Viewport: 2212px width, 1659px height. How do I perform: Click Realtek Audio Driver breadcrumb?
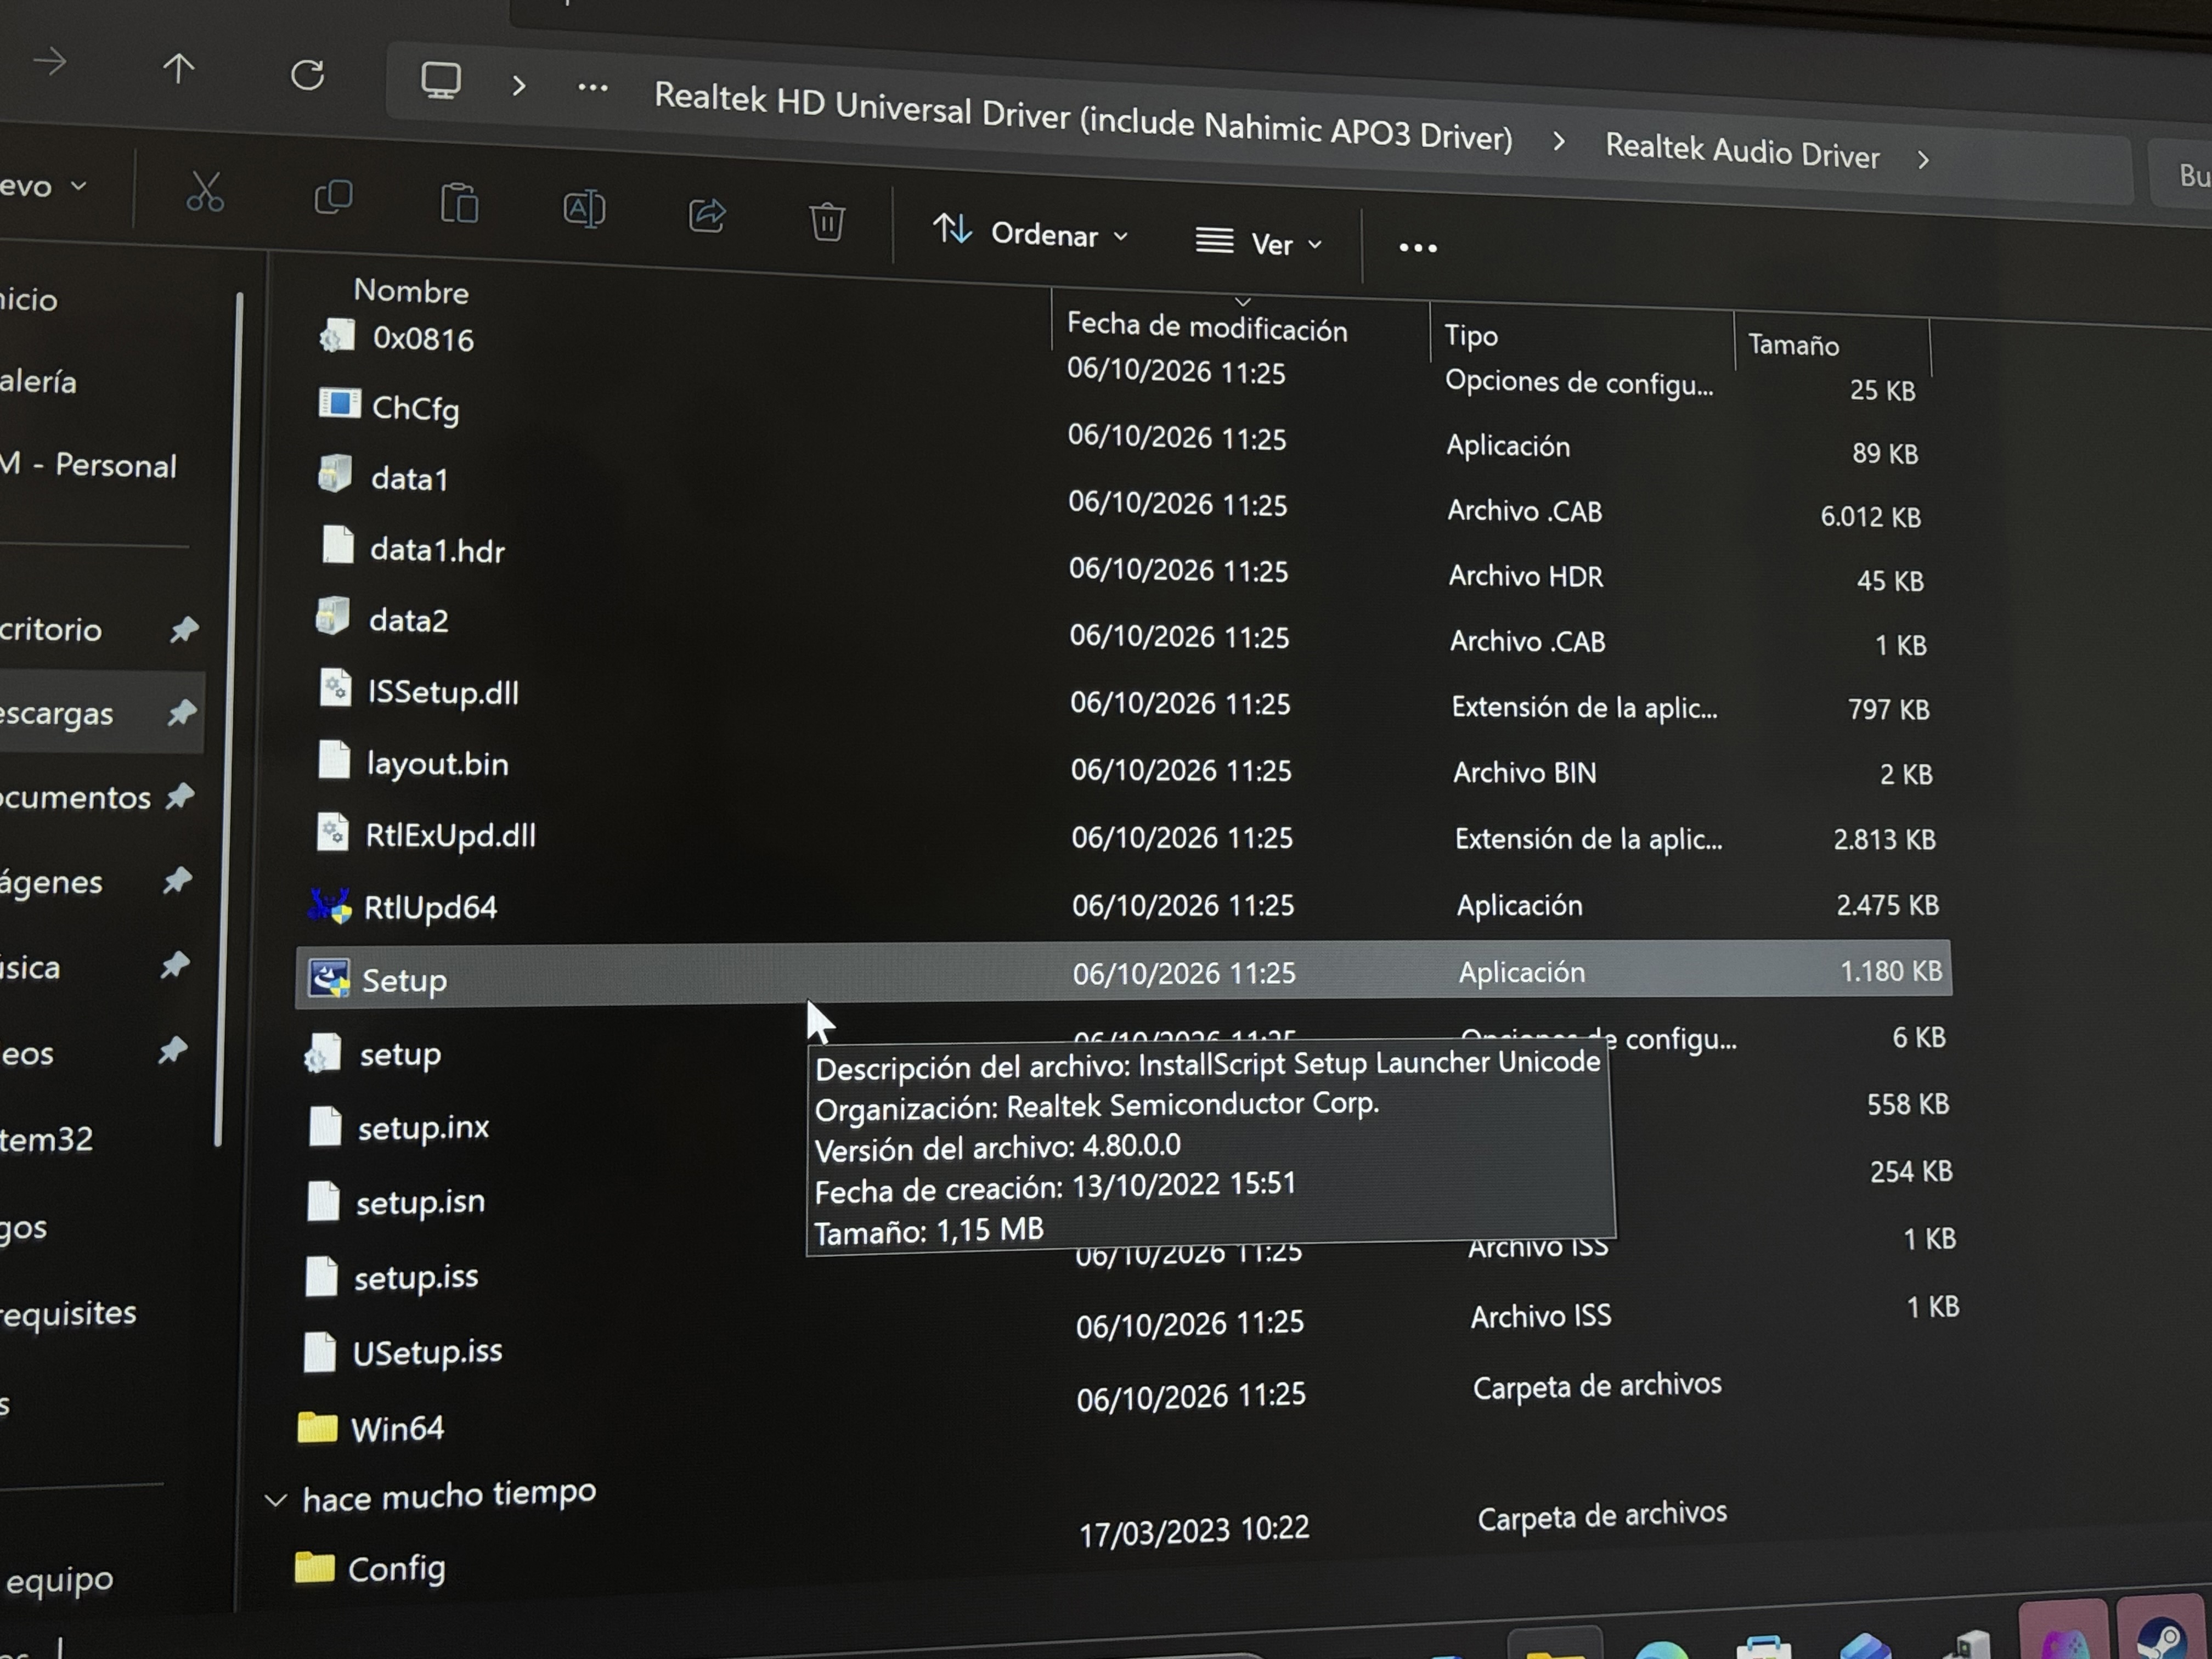[x=1742, y=151]
